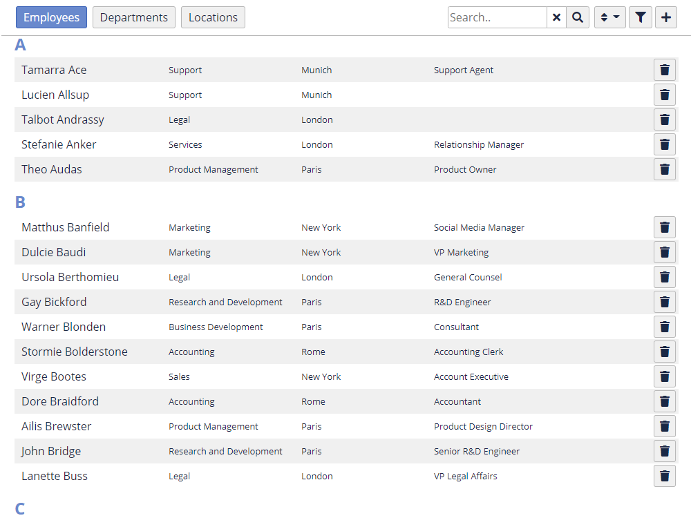The height and width of the screenshot is (518, 691).
Task: Delete Stefanie Anker using trash icon
Action: [664, 144]
